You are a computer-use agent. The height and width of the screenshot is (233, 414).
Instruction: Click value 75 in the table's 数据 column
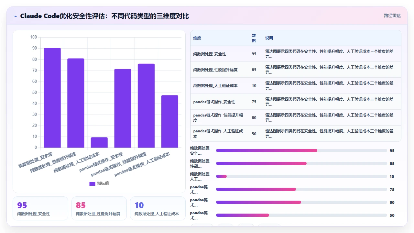[254, 102]
